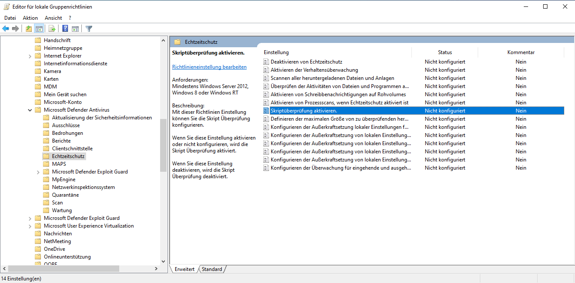
Task: Sort by the Status column header
Action: [445, 52]
